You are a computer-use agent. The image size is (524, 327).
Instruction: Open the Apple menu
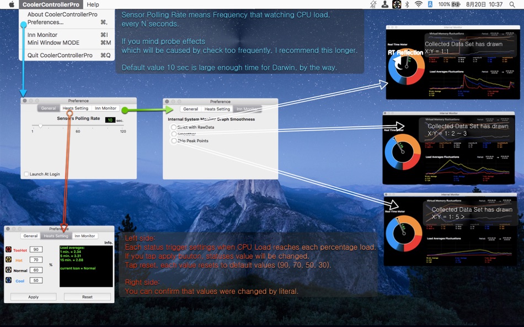(12, 4)
